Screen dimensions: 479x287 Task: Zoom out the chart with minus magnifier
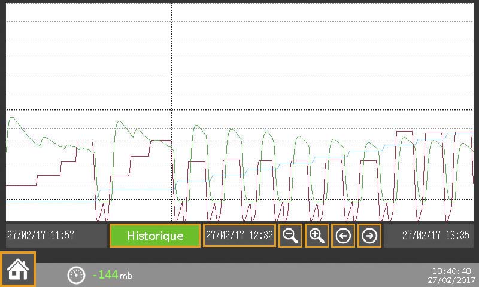pyautogui.click(x=290, y=236)
